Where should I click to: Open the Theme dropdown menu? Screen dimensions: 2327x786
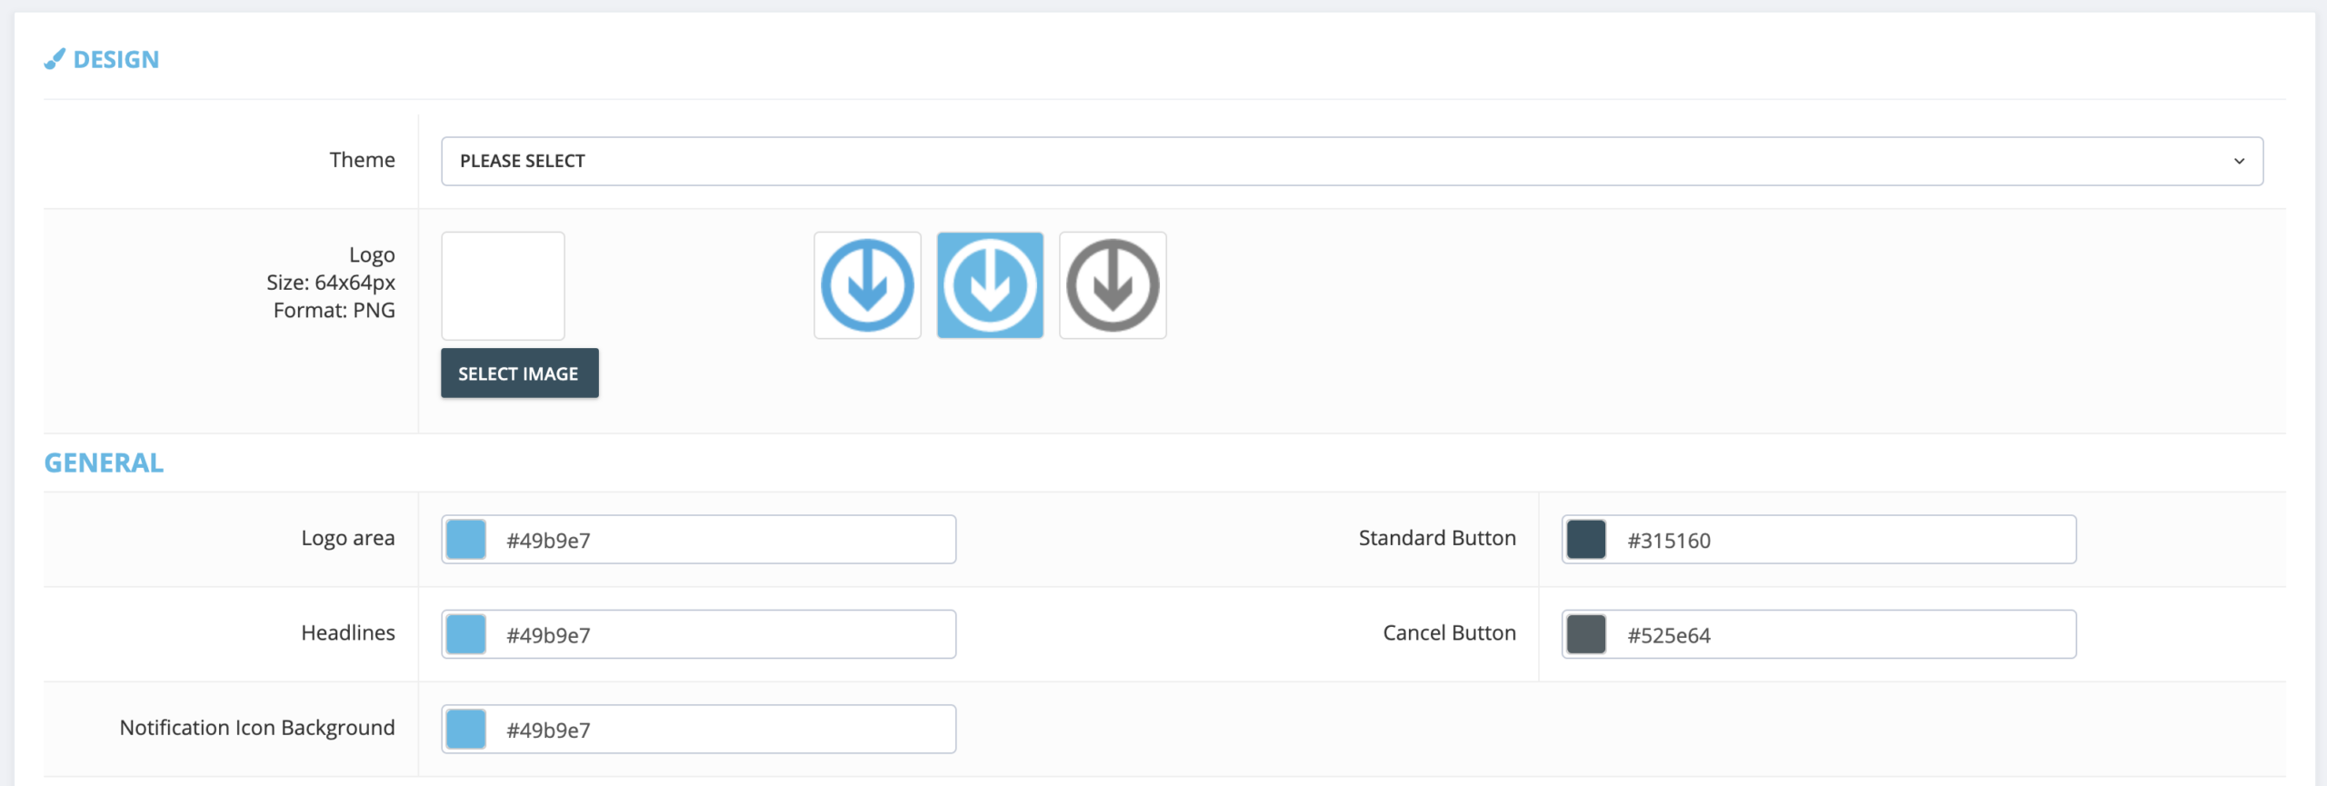1352,161
